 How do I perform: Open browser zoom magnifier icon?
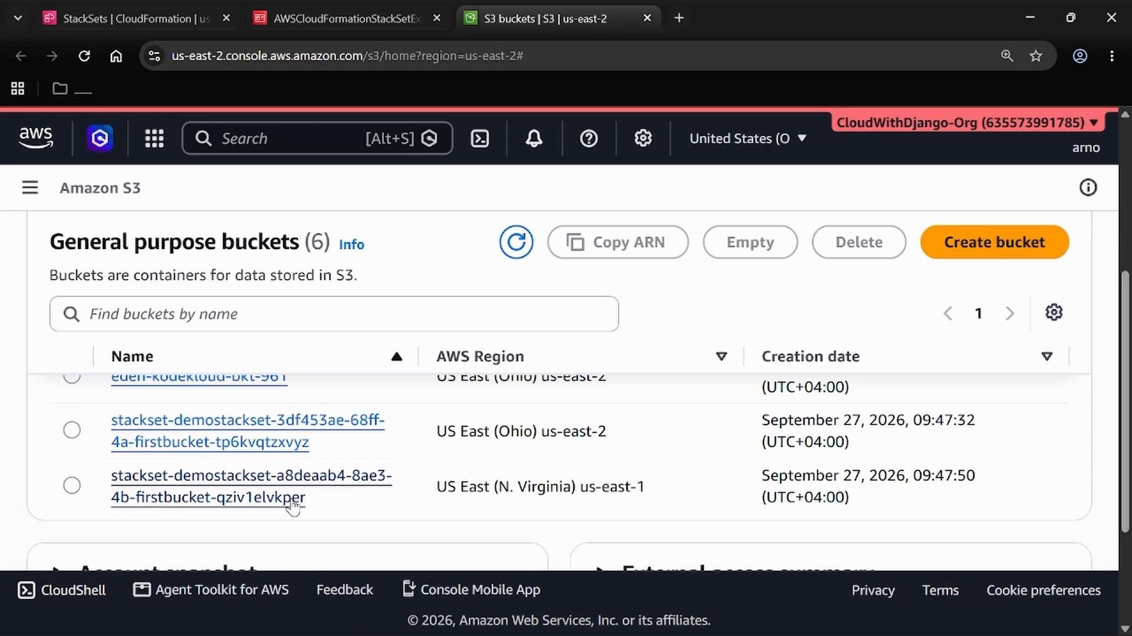pyautogui.click(x=1007, y=56)
